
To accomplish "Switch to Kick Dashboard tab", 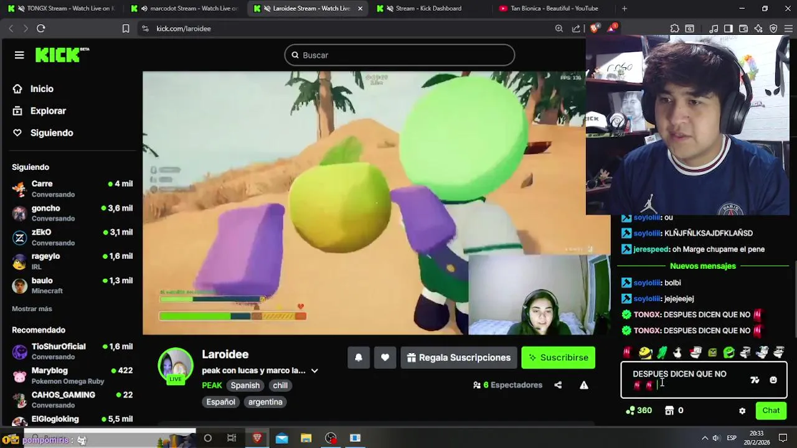I will pos(430,9).
